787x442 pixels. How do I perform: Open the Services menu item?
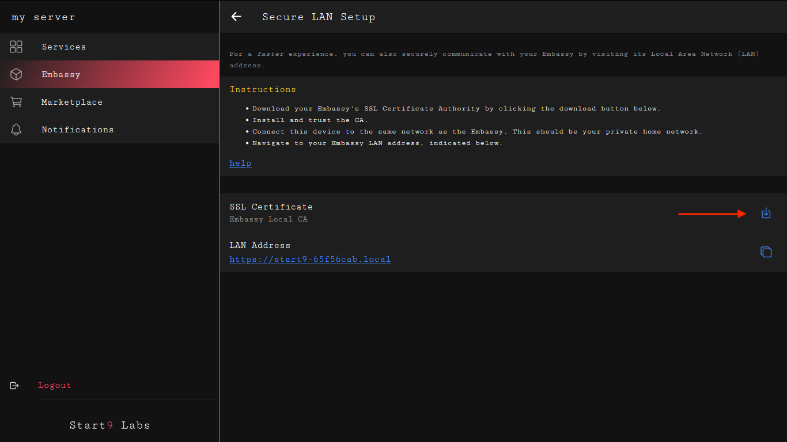point(63,47)
